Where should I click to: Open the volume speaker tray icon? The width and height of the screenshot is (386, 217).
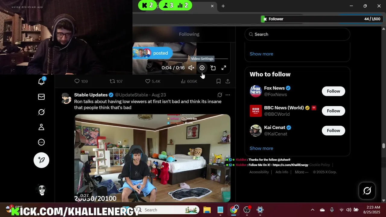click(349, 210)
